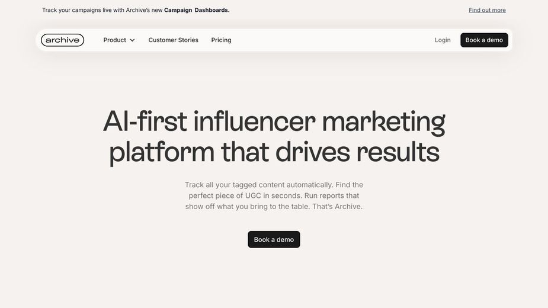Screen dimensions: 548x308
Task: Click the closing phrase "That's Archive."
Action: (x=337, y=206)
